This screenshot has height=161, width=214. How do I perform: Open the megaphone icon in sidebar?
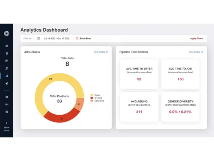[x=7, y=83]
